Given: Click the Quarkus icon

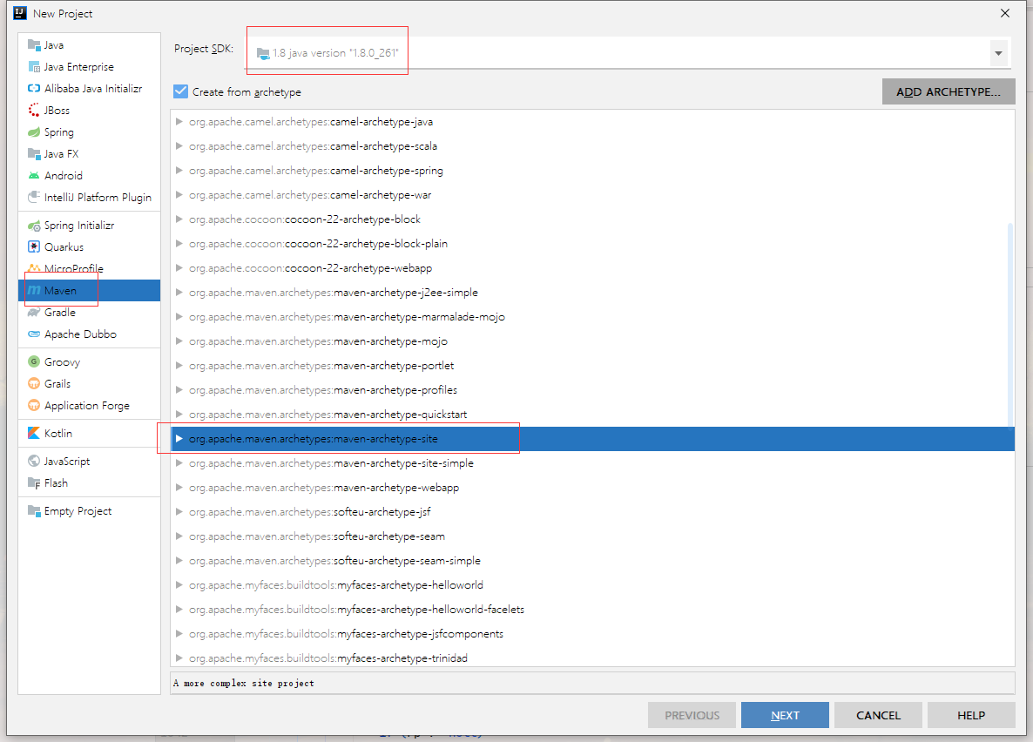Looking at the screenshot, I should pyautogui.click(x=34, y=247).
